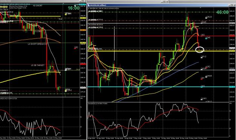Select the pQR2/3 pivot label on the H4 chart

tap(208, 17)
